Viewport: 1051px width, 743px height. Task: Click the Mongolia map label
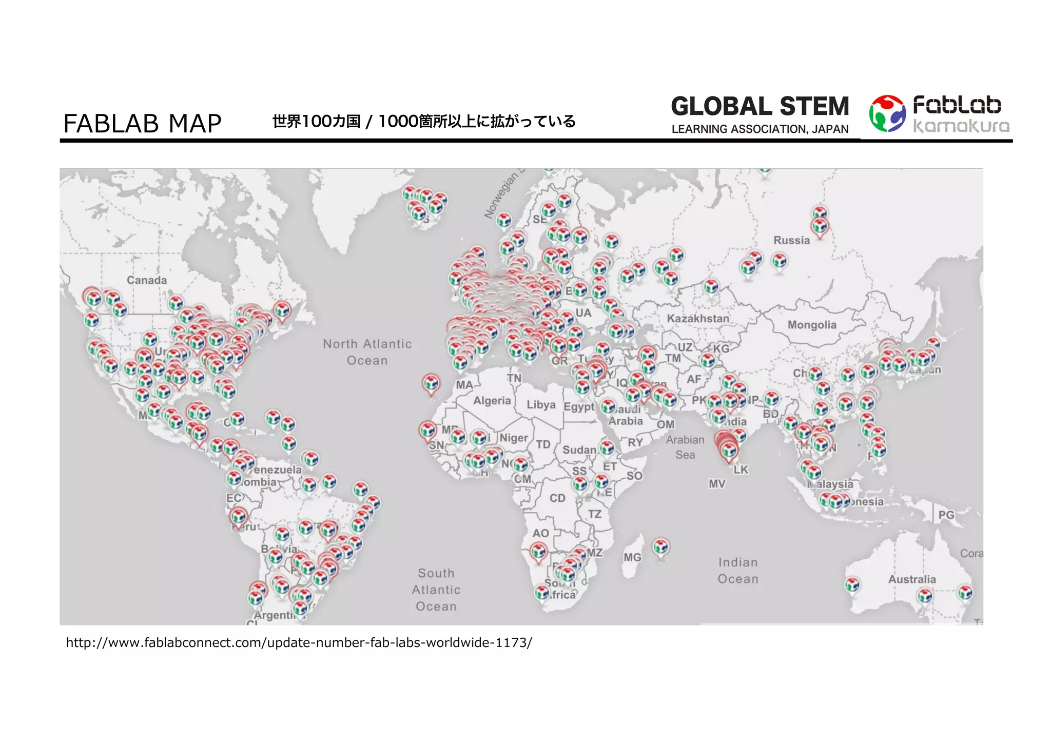(x=812, y=325)
